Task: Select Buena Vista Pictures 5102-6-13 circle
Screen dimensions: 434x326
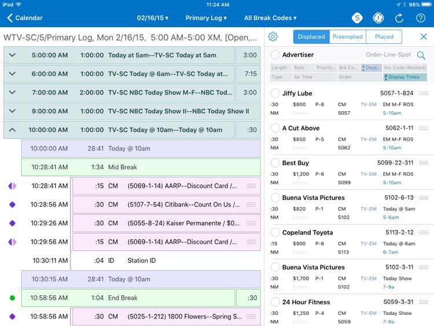Action: point(275,197)
